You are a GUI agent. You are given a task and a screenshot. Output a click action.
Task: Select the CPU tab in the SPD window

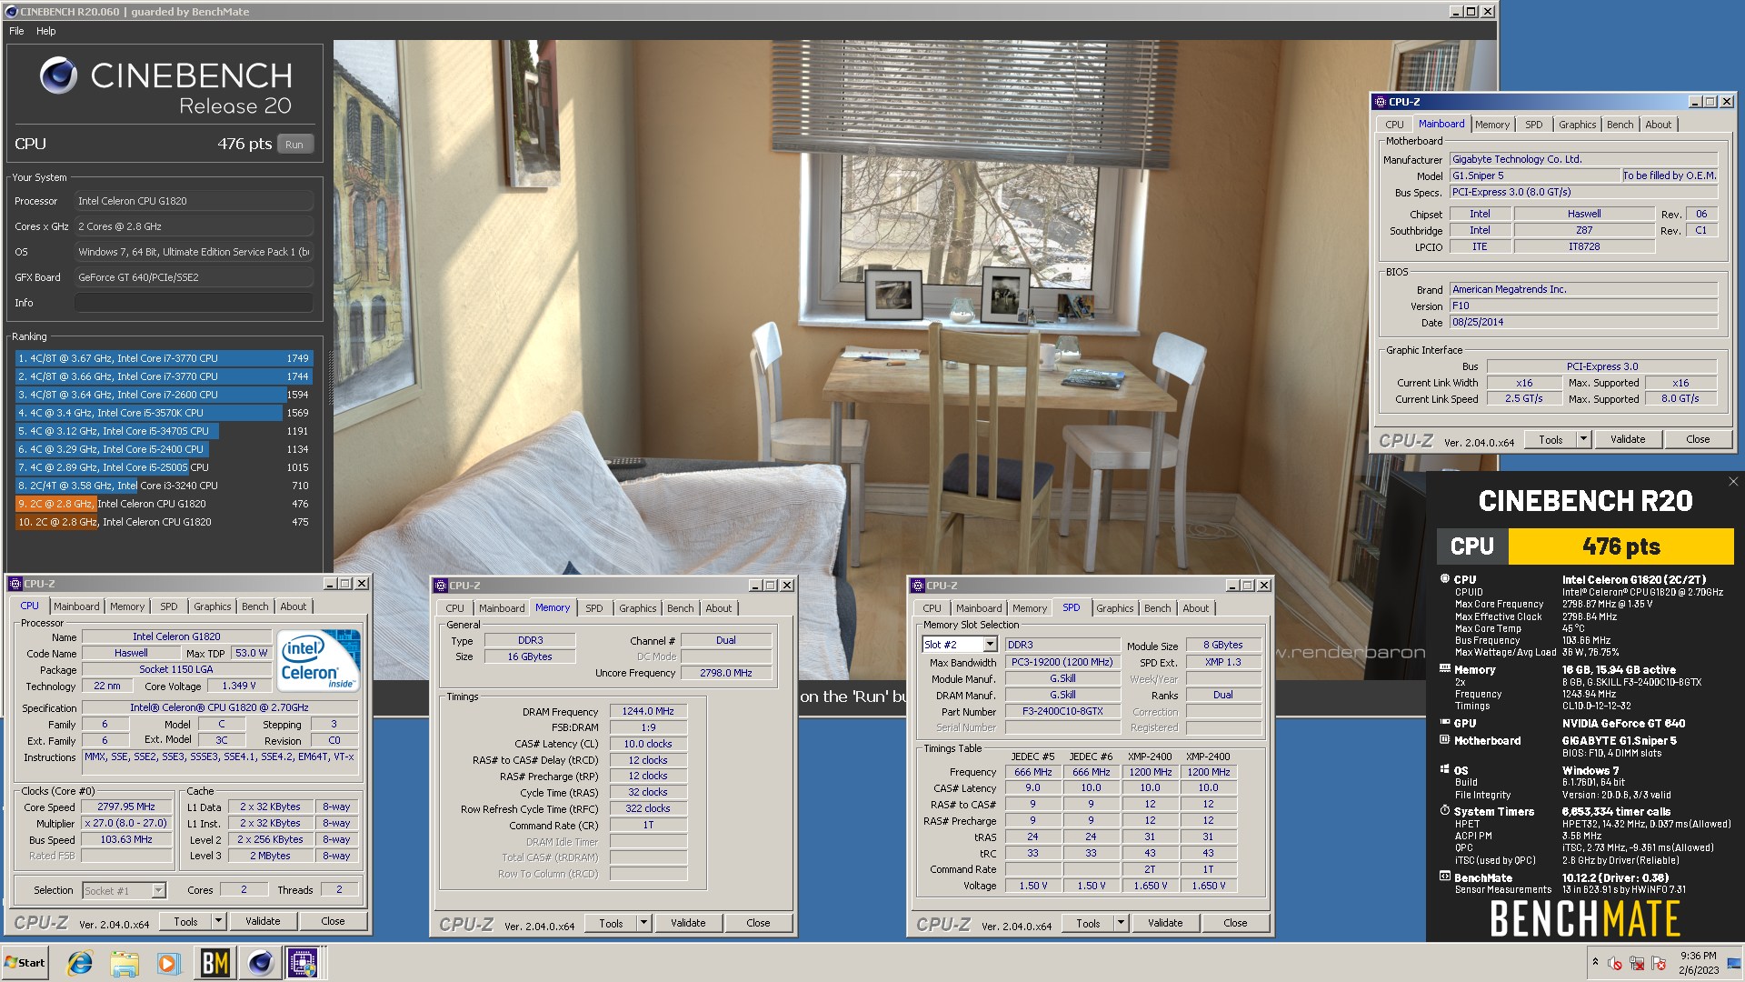[x=932, y=608]
